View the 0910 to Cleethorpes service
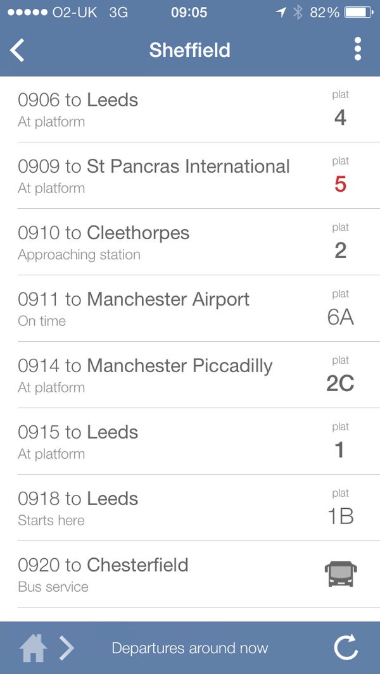 coord(158,242)
